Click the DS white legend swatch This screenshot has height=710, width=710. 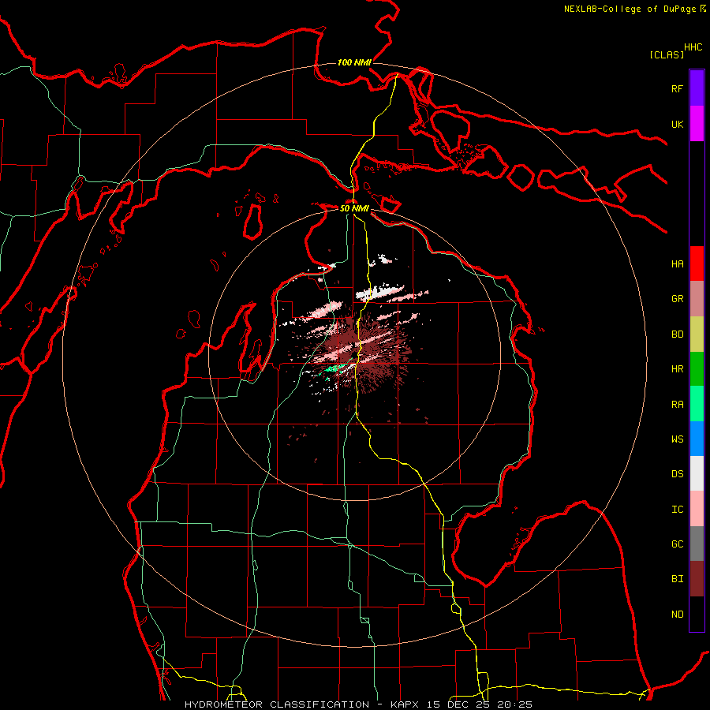tap(697, 473)
